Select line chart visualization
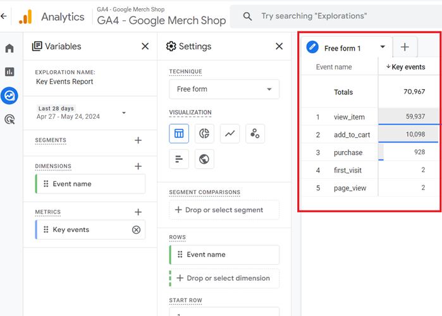442x316 pixels. [x=230, y=133]
